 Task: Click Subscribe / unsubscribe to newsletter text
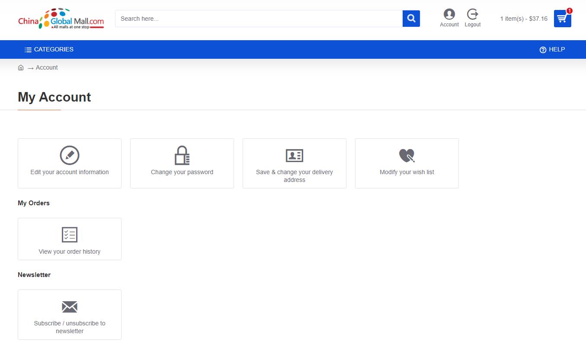[70, 327]
